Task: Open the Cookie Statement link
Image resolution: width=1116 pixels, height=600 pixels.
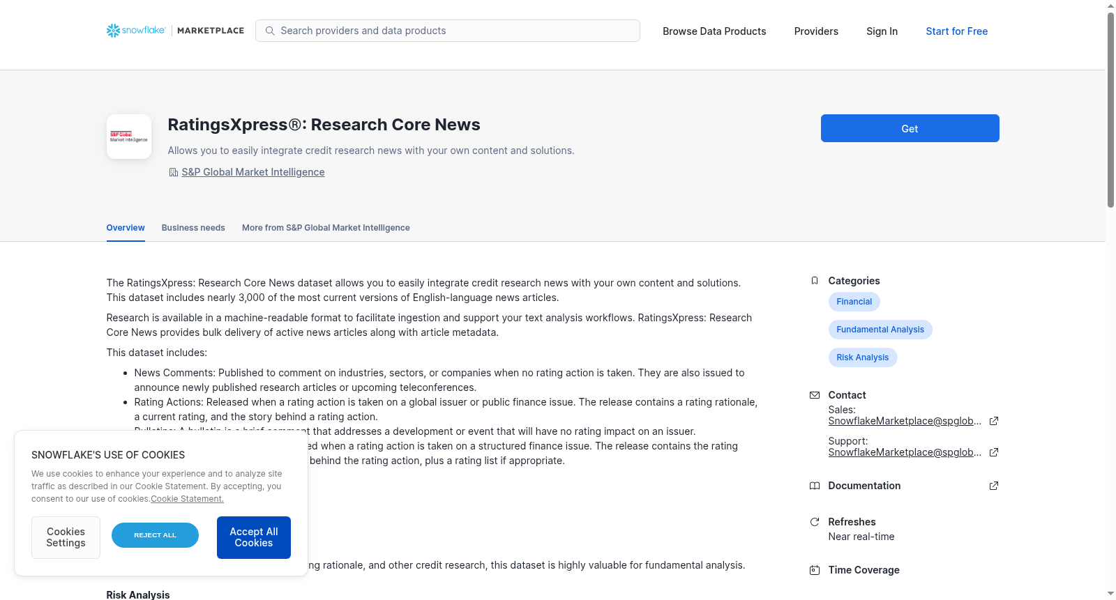Action: tap(188, 499)
